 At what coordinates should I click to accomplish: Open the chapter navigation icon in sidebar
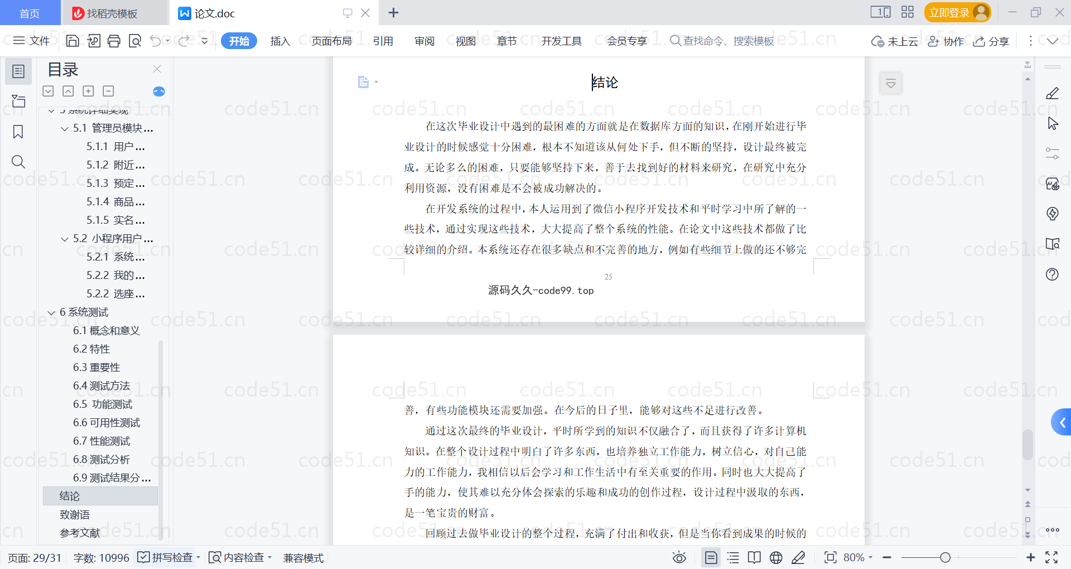point(18,101)
